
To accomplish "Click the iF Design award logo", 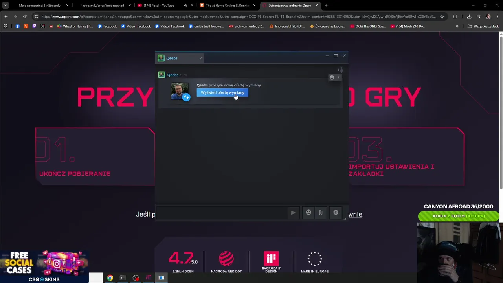I will click(271, 259).
